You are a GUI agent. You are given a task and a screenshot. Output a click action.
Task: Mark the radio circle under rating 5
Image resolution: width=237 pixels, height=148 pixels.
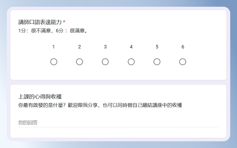[157, 62]
